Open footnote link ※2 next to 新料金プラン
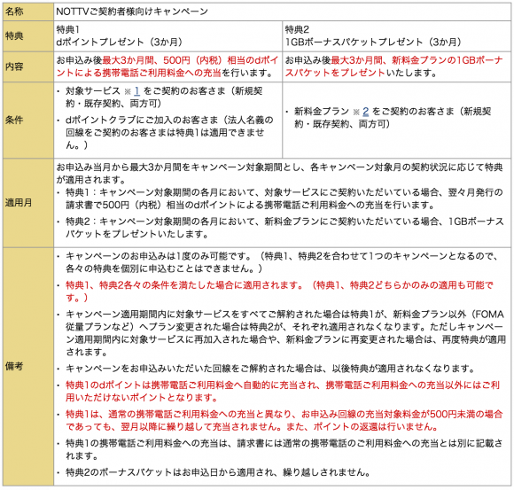The height and width of the screenshot is (490, 514). (365, 112)
